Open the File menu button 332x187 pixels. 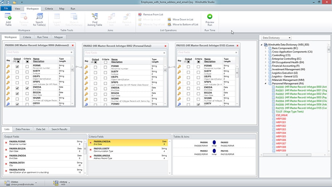pyautogui.click(x=6, y=8)
